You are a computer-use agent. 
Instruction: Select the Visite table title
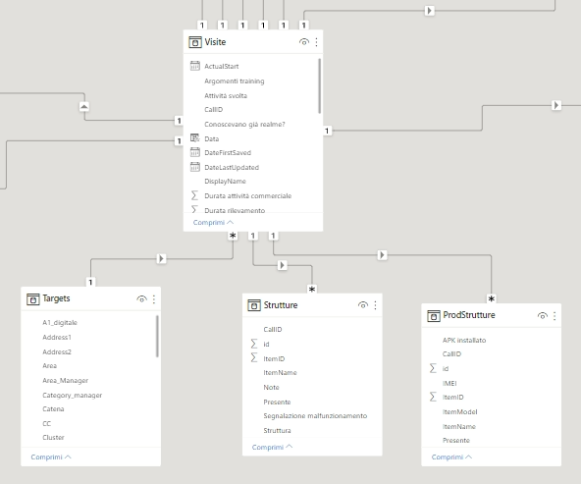(x=215, y=42)
